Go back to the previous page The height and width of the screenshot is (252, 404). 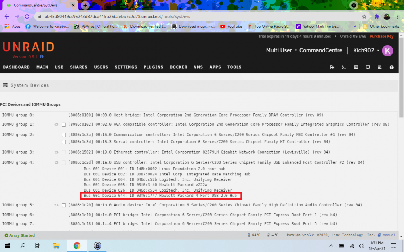[x=7, y=17]
